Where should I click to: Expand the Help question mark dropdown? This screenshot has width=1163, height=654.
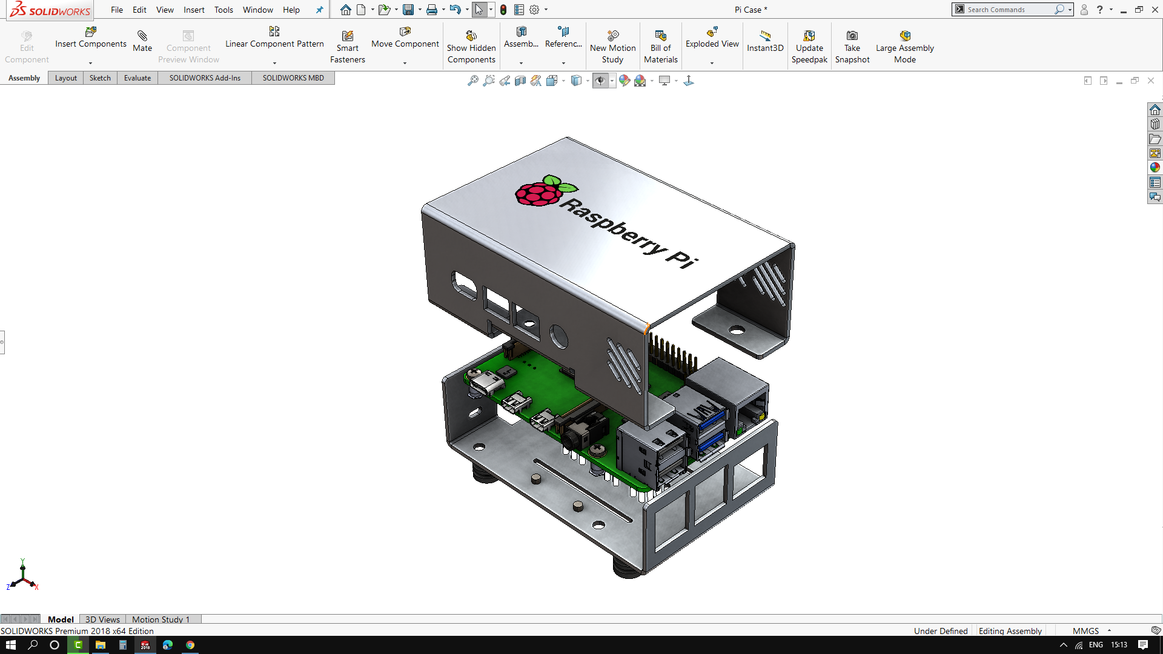[x=1111, y=10]
